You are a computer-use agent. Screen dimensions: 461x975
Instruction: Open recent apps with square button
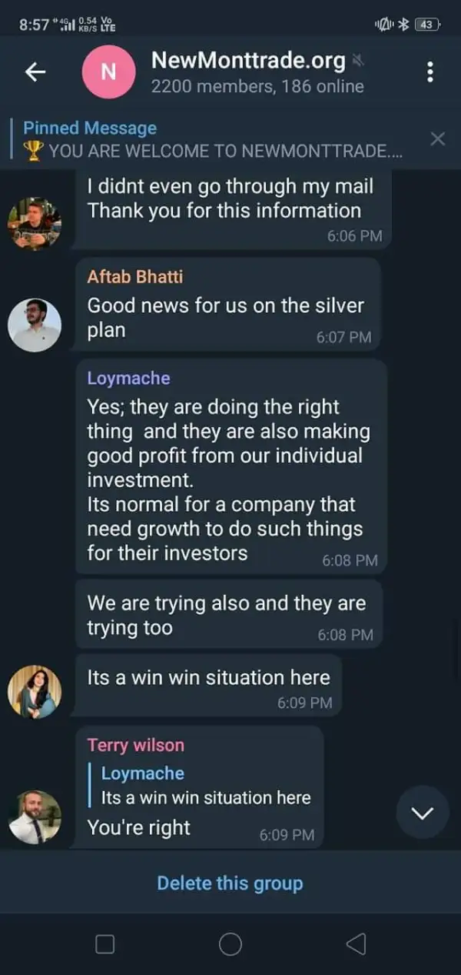click(104, 943)
